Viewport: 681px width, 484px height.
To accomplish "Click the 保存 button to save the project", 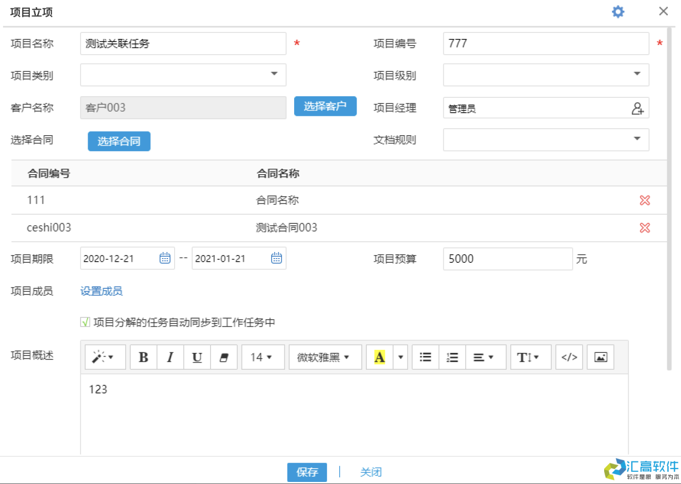I will [306, 472].
